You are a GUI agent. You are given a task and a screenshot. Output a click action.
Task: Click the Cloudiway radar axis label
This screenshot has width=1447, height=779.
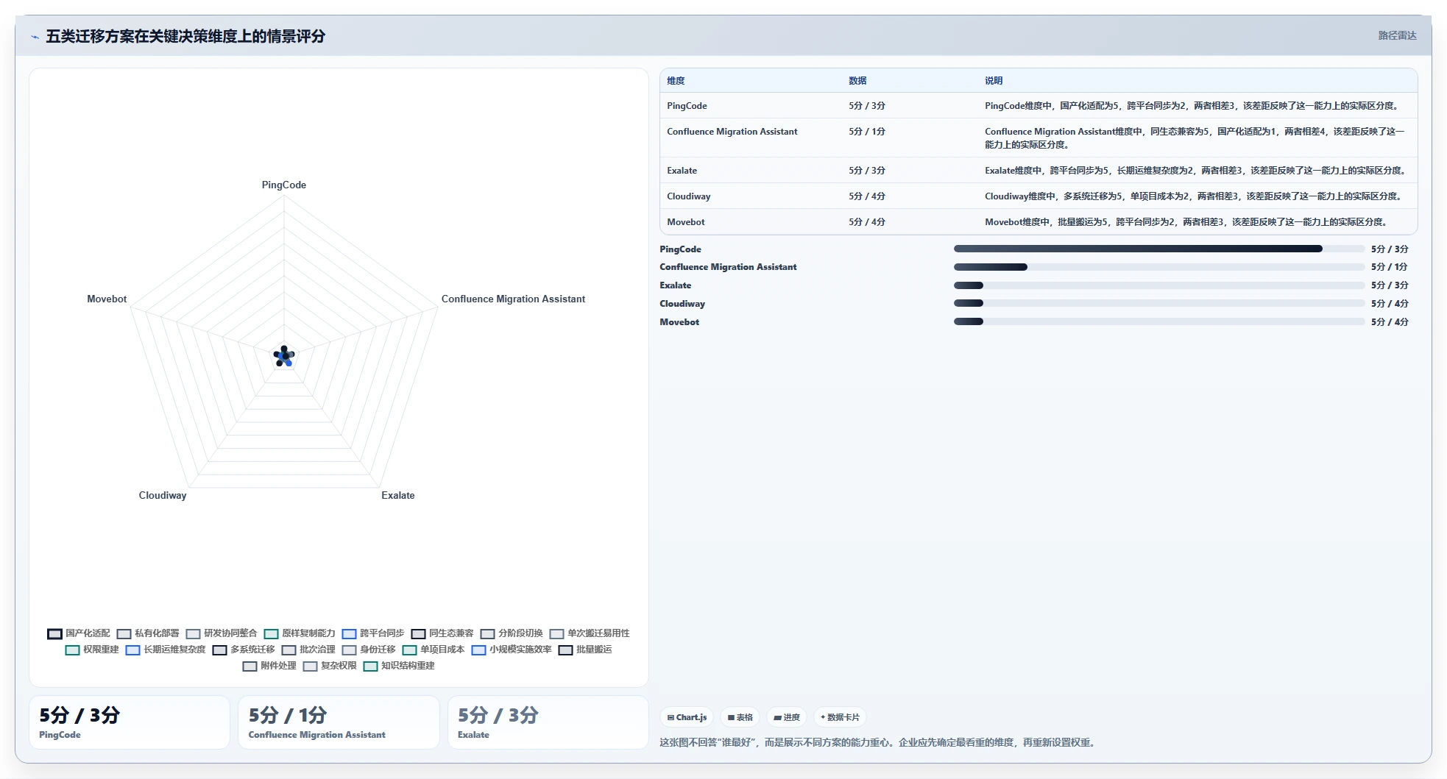(x=163, y=495)
